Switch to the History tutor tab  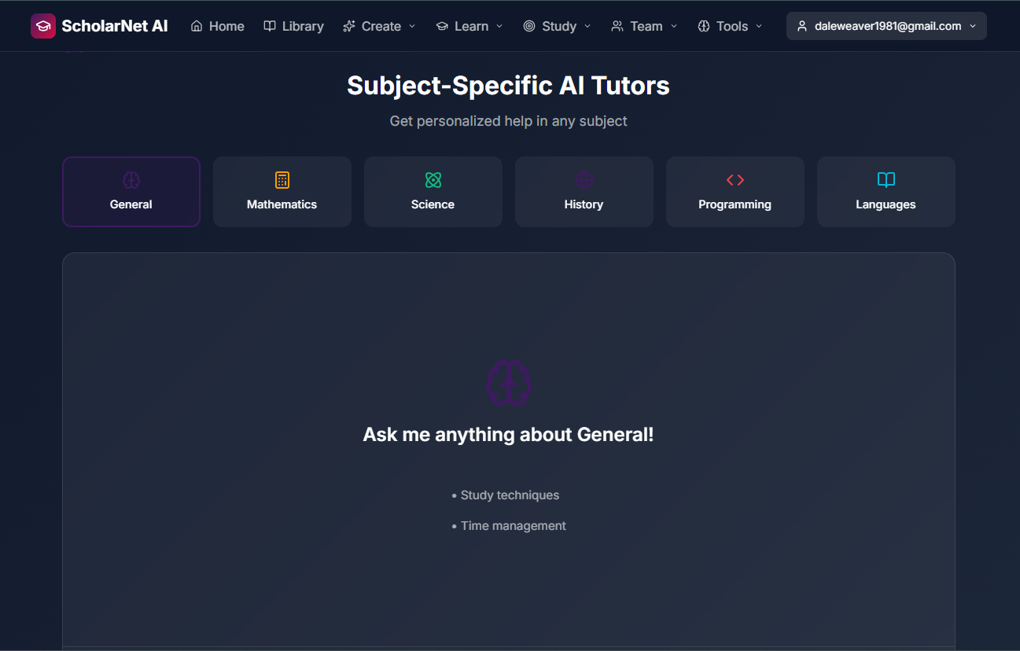584,192
